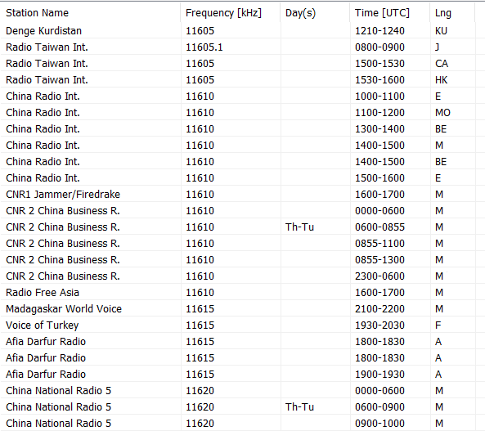
Task: Select CNR 2 China Business R. 2300-0600 row
Action: click(237, 276)
